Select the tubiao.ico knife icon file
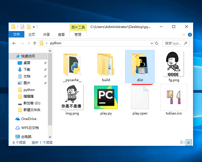 click(x=174, y=97)
